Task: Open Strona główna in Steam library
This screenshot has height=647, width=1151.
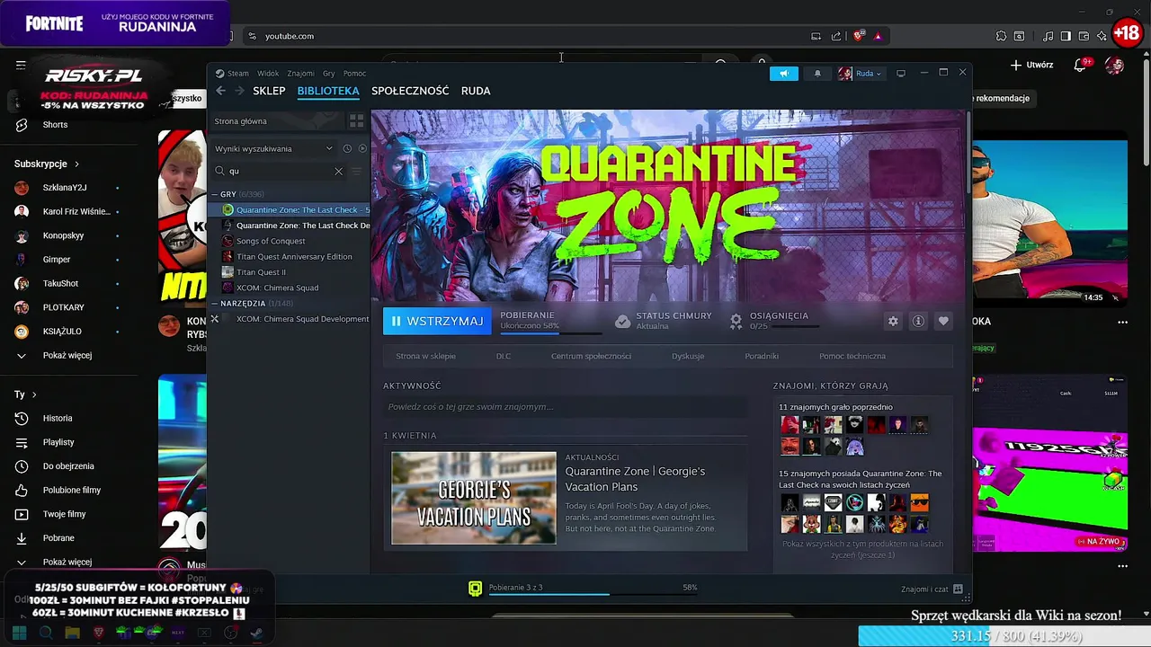Action: pyautogui.click(x=279, y=121)
